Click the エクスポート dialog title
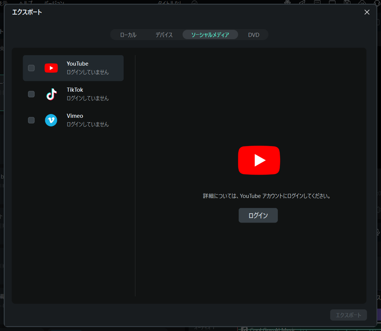The height and width of the screenshot is (331, 381). (x=27, y=12)
